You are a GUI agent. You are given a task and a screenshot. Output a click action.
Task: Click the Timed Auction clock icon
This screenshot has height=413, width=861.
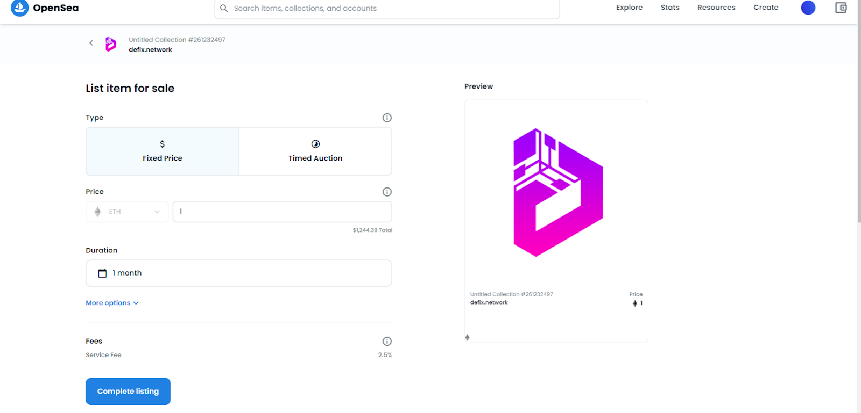315,144
